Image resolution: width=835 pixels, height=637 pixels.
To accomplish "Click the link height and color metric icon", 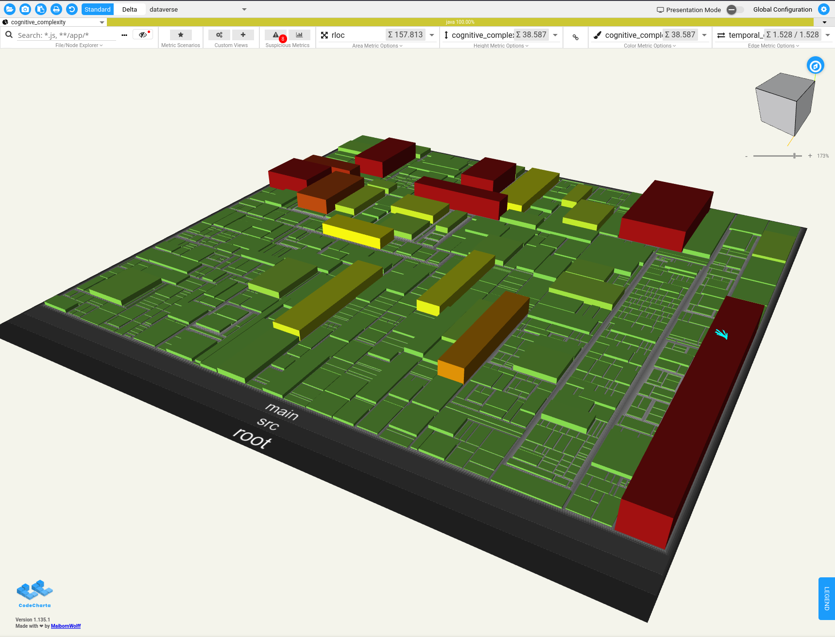I will [x=576, y=37].
